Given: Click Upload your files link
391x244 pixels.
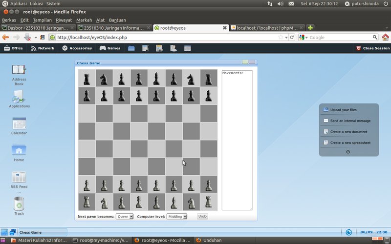Looking at the screenshot, I should 344,110.
